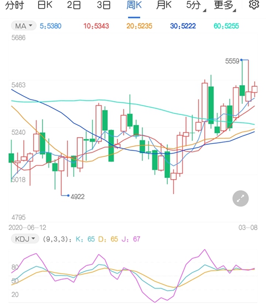266x304 pixels.
Task: Select the 3日 tab
Action: click(104, 5)
